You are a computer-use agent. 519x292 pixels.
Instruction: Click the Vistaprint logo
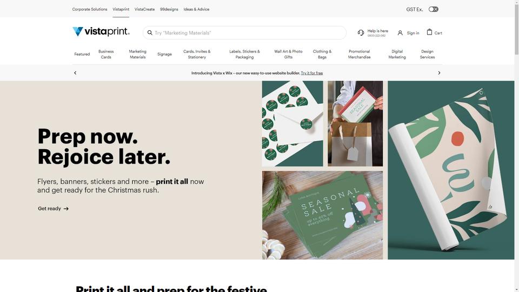tap(101, 32)
